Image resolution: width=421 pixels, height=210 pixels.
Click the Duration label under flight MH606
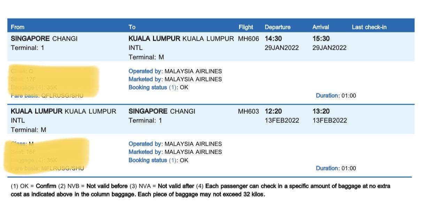click(x=327, y=96)
